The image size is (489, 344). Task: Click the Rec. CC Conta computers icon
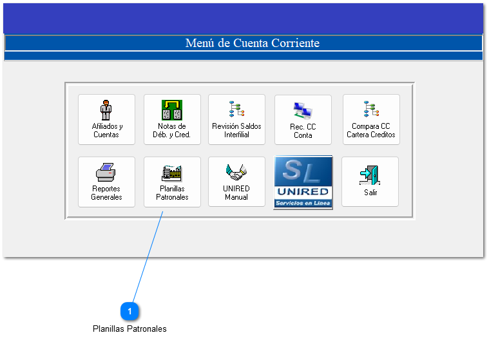(x=303, y=111)
